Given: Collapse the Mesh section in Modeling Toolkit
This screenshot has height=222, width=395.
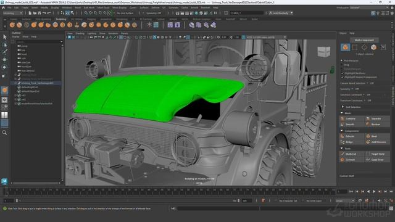Looking at the screenshot, I should [x=342, y=113].
